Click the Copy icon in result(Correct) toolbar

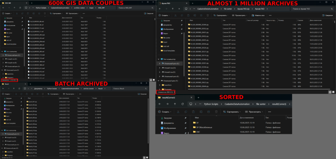coord(186,112)
